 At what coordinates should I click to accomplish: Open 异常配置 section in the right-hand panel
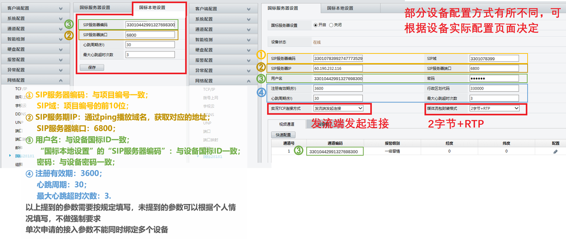(223, 71)
